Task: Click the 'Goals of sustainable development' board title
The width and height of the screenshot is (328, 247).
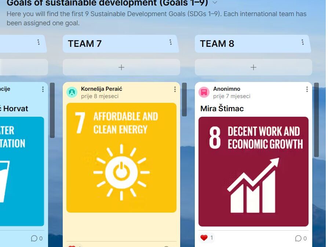Action: coord(107,3)
